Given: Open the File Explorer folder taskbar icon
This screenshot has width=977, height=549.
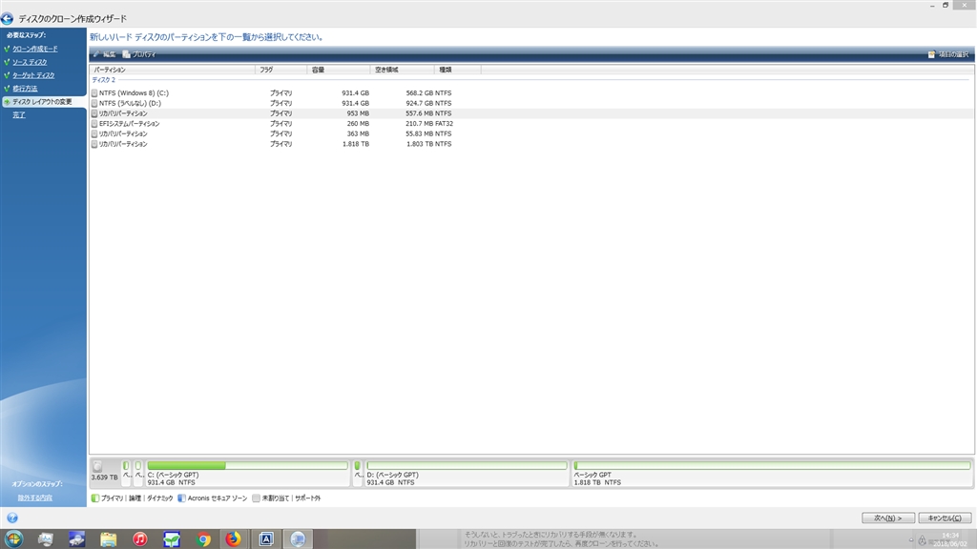Looking at the screenshot, I should [x=109, y=539].
